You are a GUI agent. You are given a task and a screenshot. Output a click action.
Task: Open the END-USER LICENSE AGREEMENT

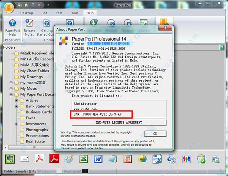point(119,122)
